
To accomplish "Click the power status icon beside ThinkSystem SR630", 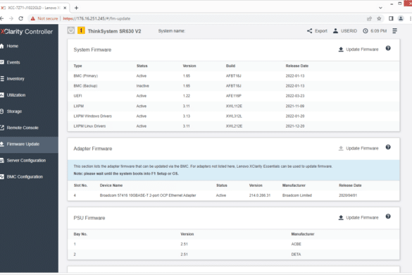I will click(70, 30).
